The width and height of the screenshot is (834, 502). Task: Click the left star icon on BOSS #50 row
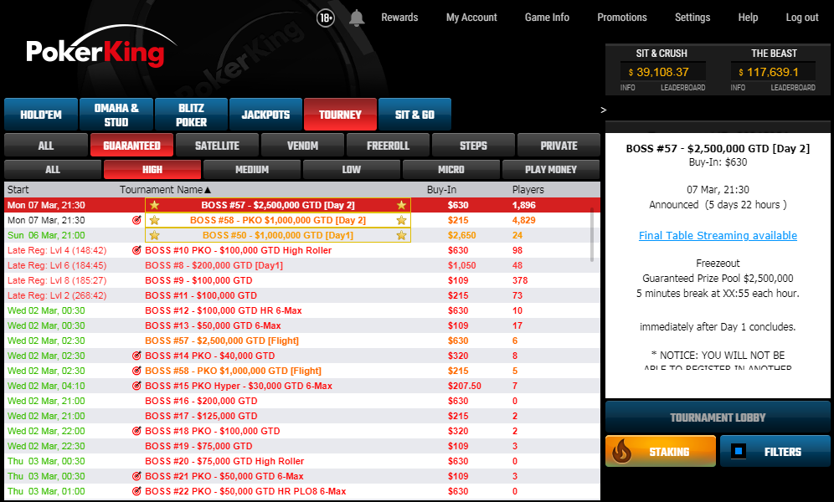(154, 235)
